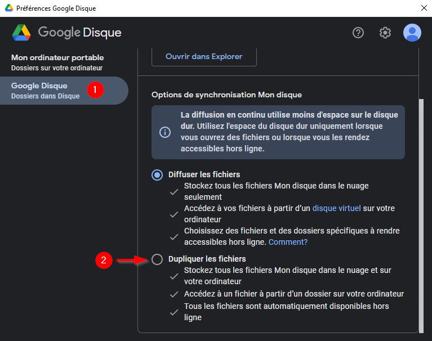The width and height of the screenshot is (432, 341).
Task: Click the title bar Drive icon
Action: pos(9,8)
